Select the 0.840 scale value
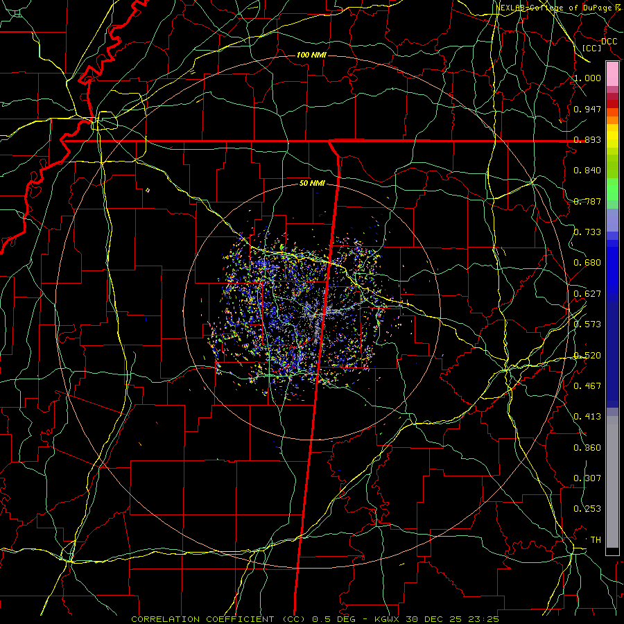Image resolution: width=624 pixels, height=624 pixels. (x=587, y=171)
